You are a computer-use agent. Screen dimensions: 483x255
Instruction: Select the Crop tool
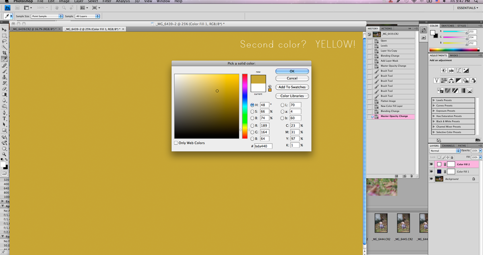tap(4, 53)
